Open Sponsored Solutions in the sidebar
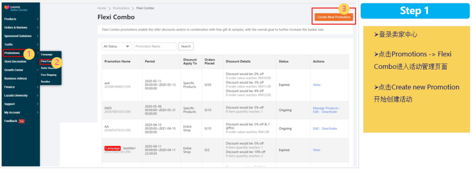472x170 pixels. coord(18,36)
